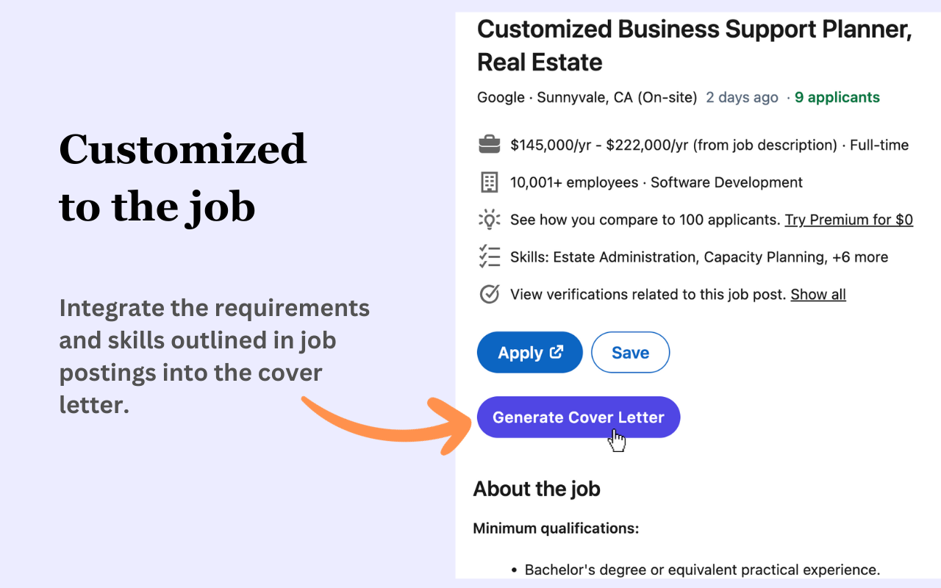The width and height of the screenshot is (941, 588).
Task: Click the Google company name
Action: pos(501,97)
